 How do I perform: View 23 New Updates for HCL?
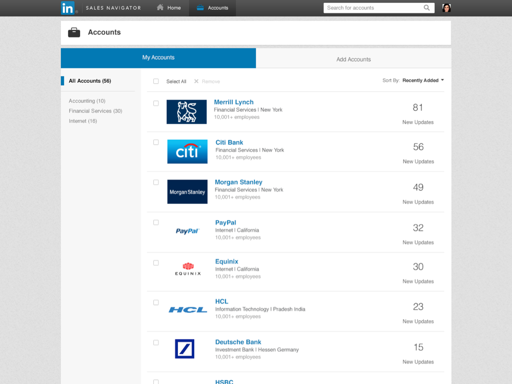coord(418,313)
